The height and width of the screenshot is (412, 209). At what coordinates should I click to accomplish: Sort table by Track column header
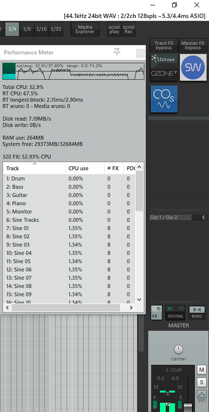click(34, 168)
